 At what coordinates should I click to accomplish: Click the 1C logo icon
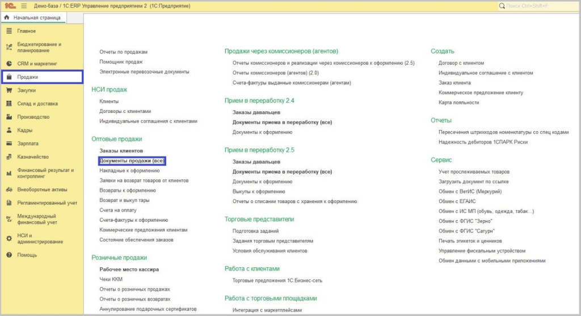click(x=10, y=6)
